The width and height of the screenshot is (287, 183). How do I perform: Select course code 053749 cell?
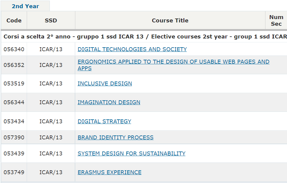coord(14,172)
